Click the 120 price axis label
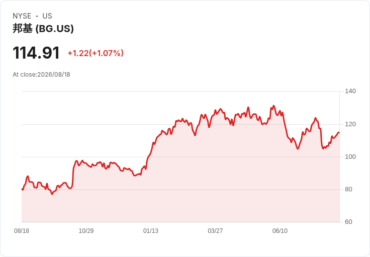The image size is (370, 257). [350, 124]
